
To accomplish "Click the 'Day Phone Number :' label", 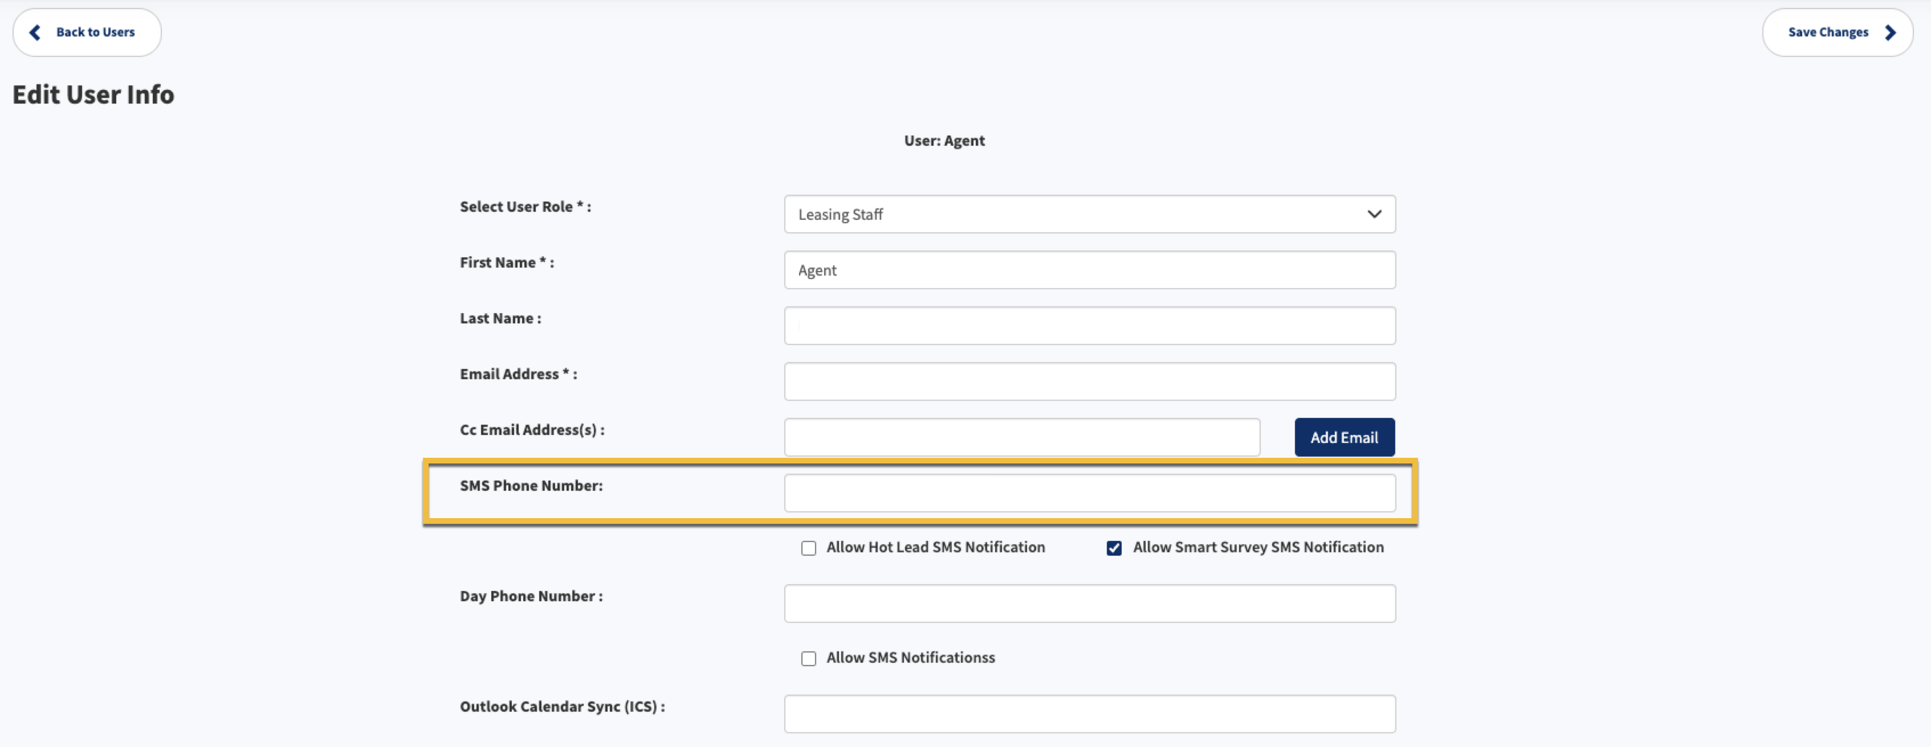I will click(531, 597).
